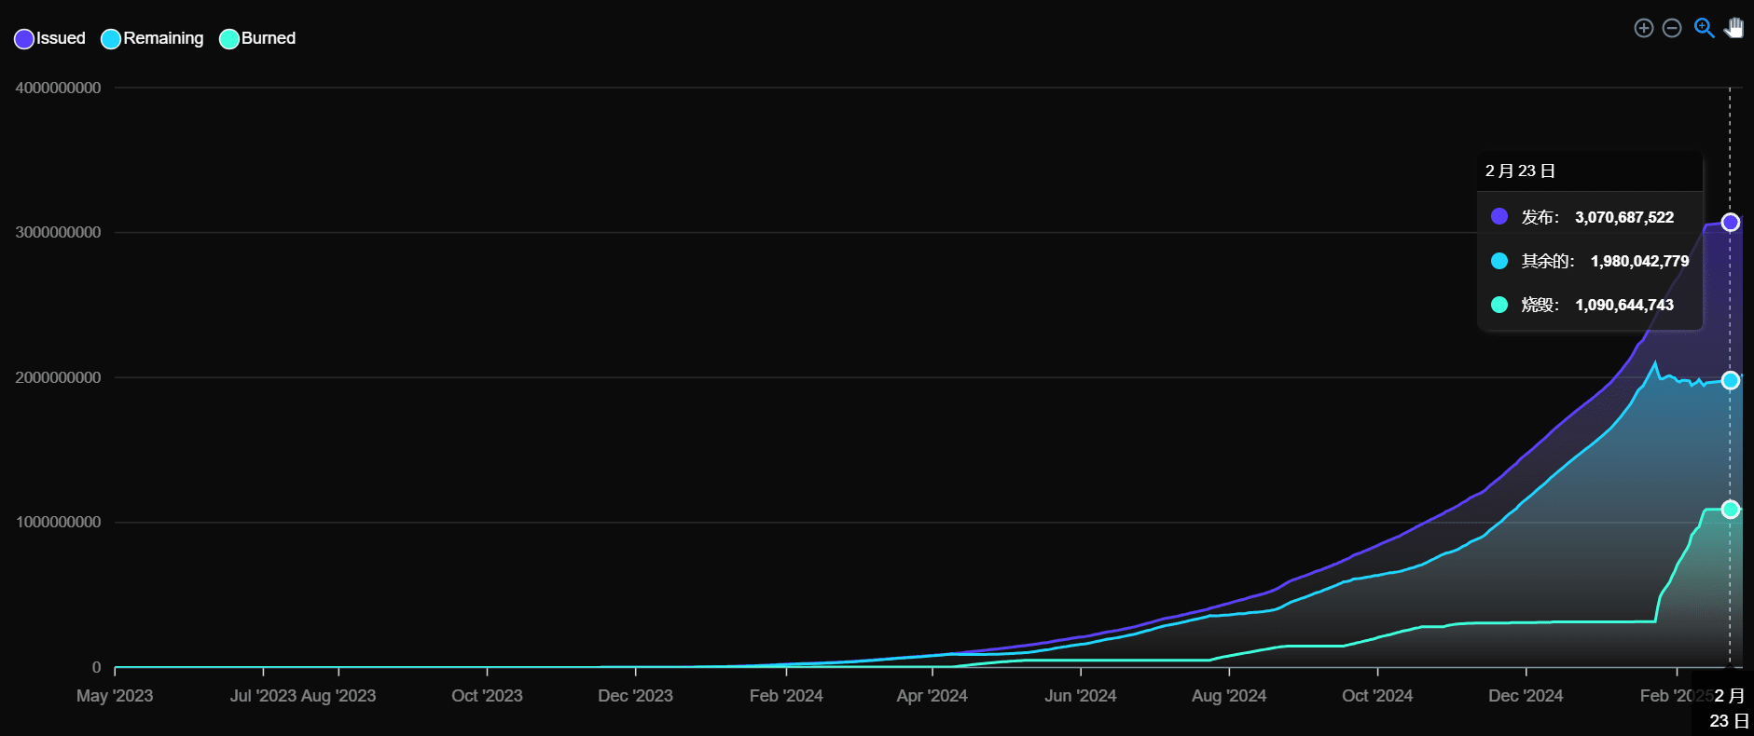This screenshot has height=736, width=1754.
Task: Click the Remaining data point marker
Action: [x=1731, y=380]
